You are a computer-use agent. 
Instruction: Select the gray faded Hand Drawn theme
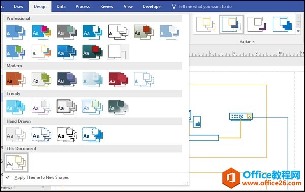click(x=16, y=135)
